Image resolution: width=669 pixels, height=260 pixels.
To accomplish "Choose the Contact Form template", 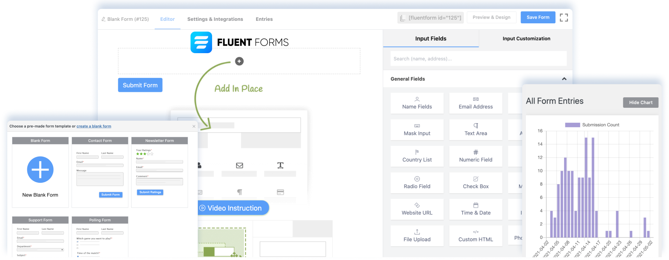I will click(100, 172).
